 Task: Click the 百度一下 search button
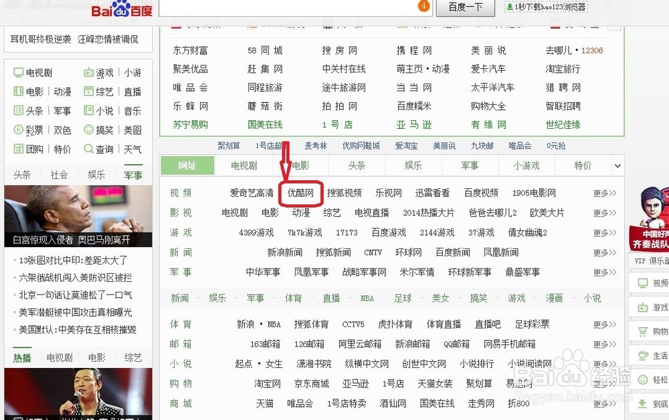tap(466, 7)
